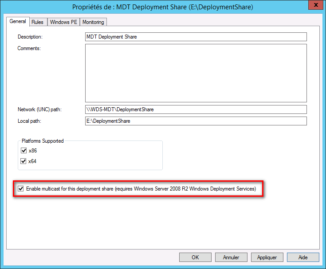The height and width of the screenshot is (269, 326).
Task: Cancel with the Annuler button
Action: [231, 257]
